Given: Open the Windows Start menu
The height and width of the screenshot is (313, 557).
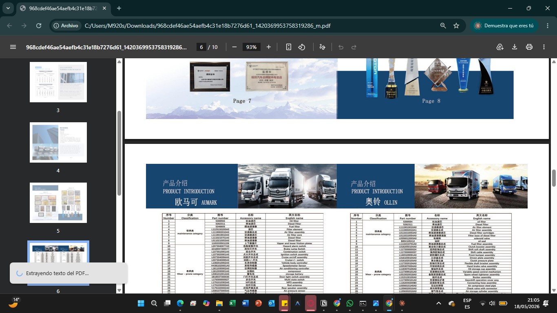Looking at the screenshot, I should pyautogui.click(x=141, y=303).
